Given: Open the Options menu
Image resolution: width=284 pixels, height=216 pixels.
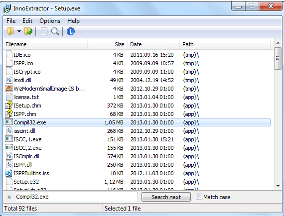Looking at the screenshot, I should coord(50,21).
